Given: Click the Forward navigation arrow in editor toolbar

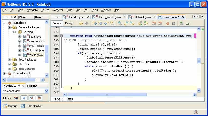Looking at the screenshot, I should coord(87,24).
